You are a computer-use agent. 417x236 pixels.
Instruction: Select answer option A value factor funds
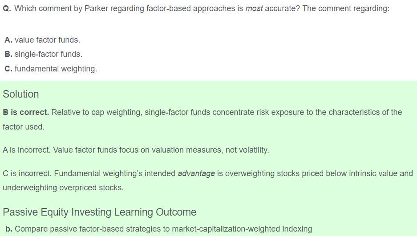click(x=47, y=40)
